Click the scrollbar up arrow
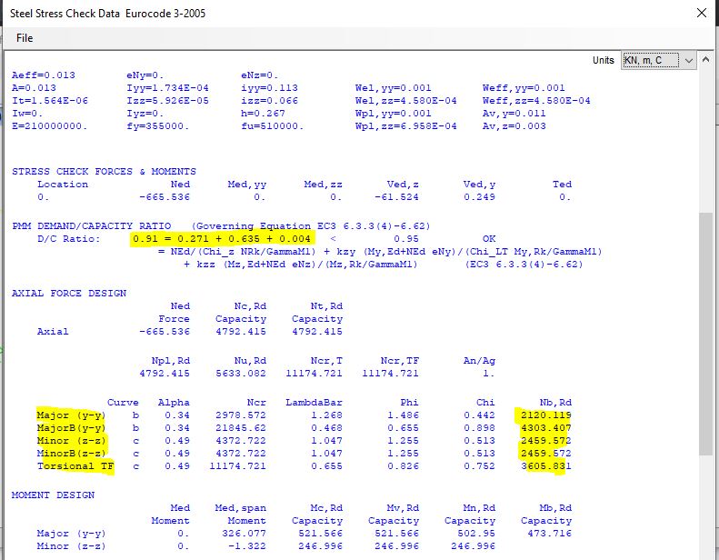 click(x=706, y=60)
